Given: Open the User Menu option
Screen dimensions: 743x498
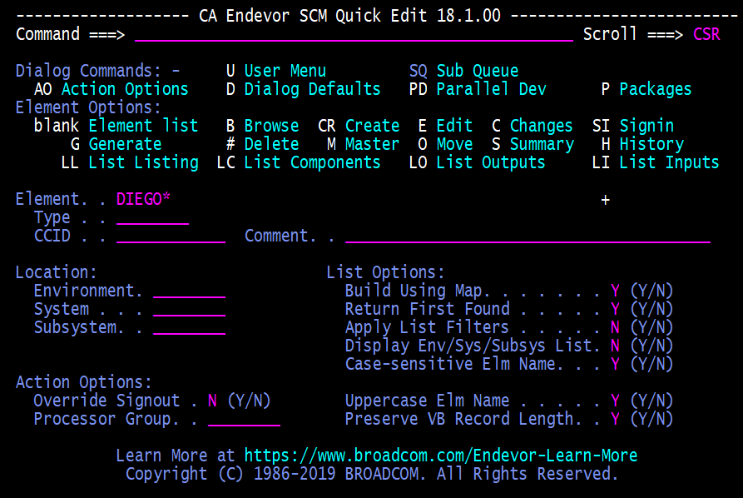Looking at the screenshot, I should pos(285,71).
